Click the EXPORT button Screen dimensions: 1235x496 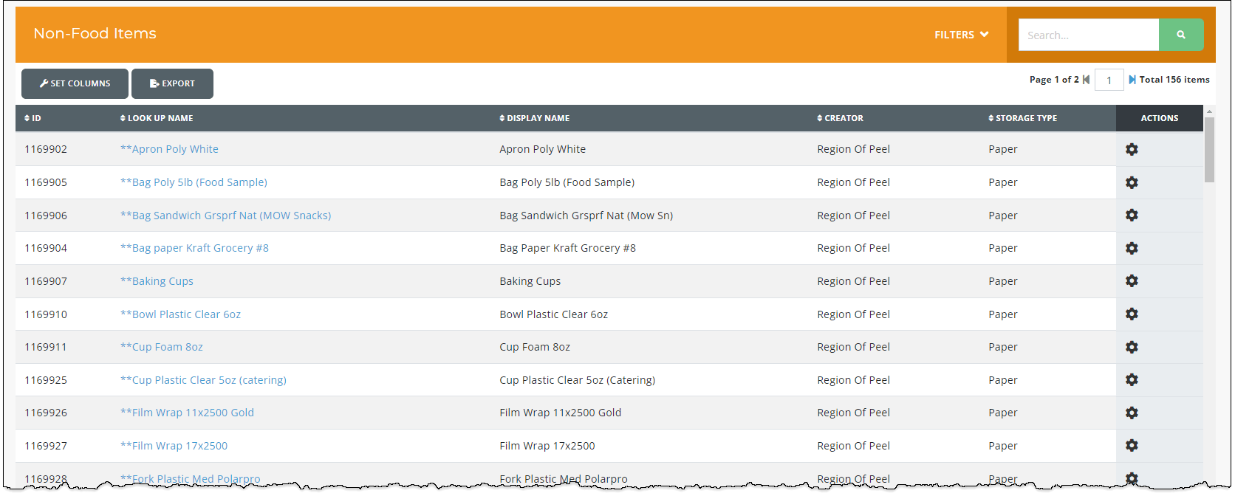[172, 83]
